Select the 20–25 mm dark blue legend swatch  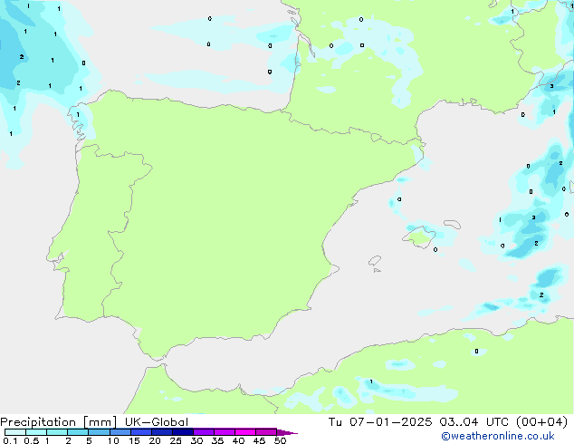point(162,432)
